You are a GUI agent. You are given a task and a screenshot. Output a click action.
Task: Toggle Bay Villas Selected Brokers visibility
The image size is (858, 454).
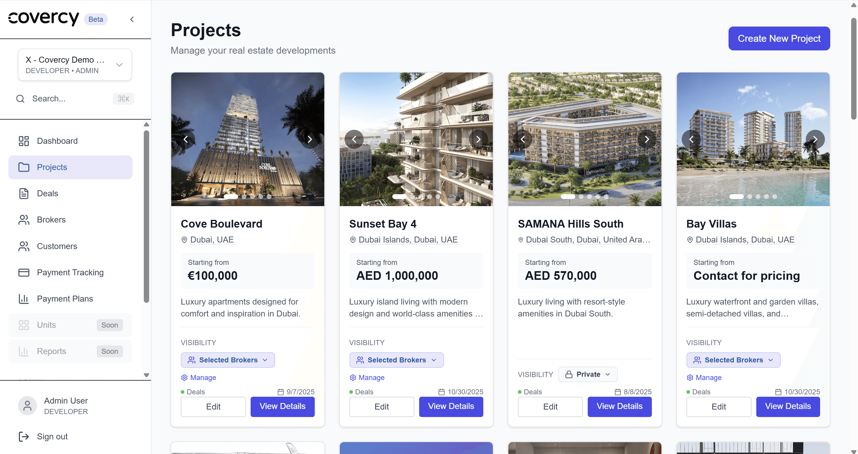coord(733,360)
